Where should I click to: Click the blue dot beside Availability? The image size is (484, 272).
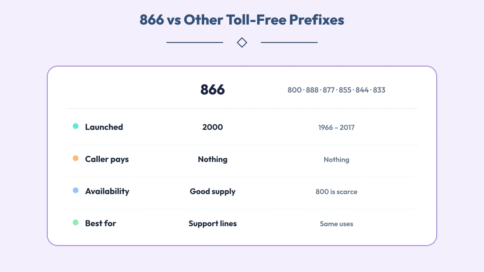pyautogui.click(x=76, y=190)
